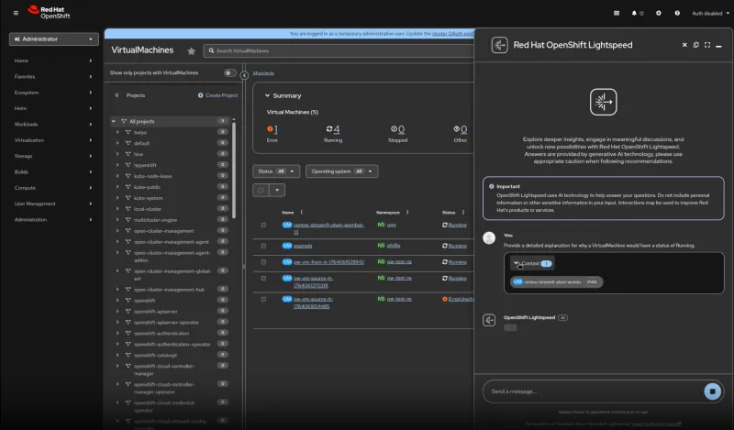Select checkbox for first pw-vm-source-it row
Viewport: 734px width, 430px height.
(x=263, y=279)
